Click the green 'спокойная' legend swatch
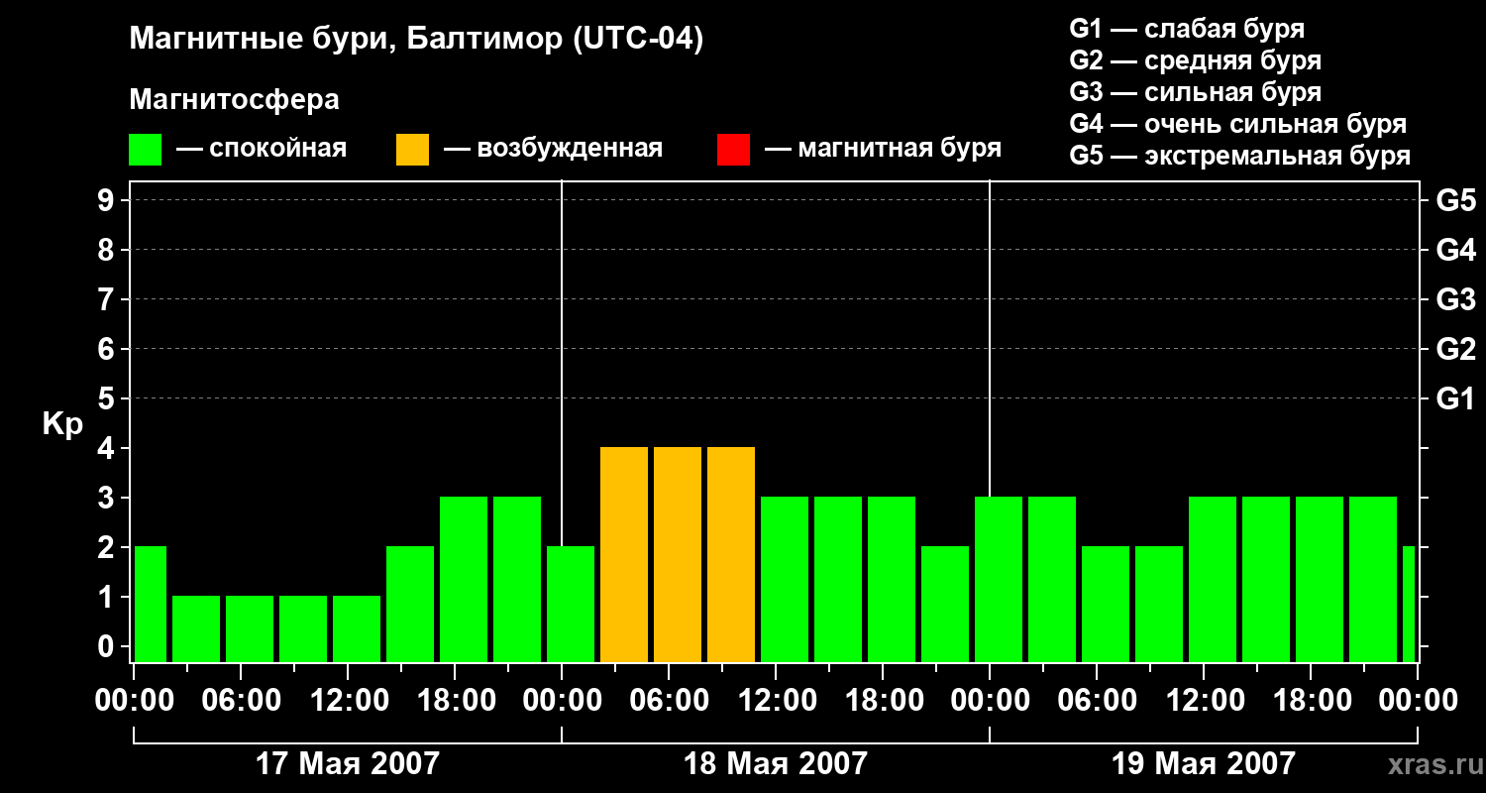 tap(146, 150)
